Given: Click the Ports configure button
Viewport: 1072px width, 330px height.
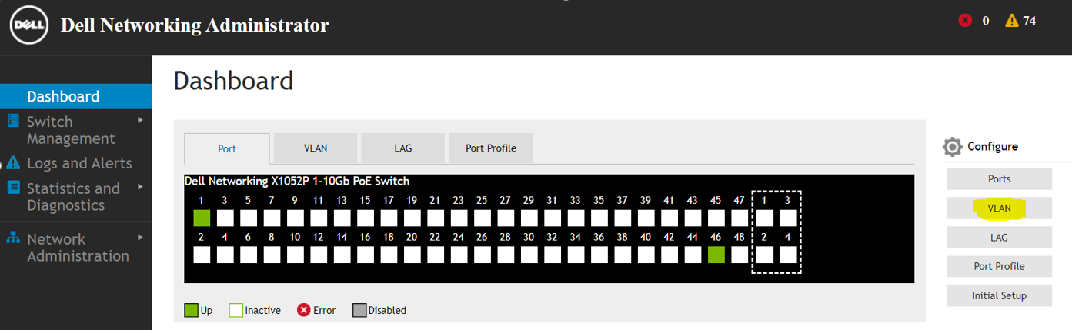Looking at the screenshot, I should [x=999, y=178].
